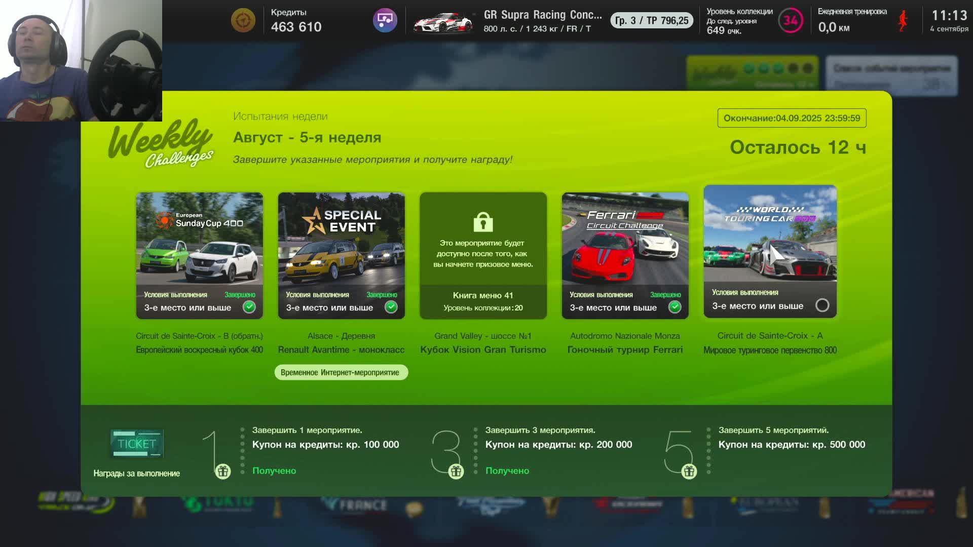Click empty completion circle on World Touring Car
Image resolution: width=973 pixels, height=547 pixels.
click(x=822, y=304)
